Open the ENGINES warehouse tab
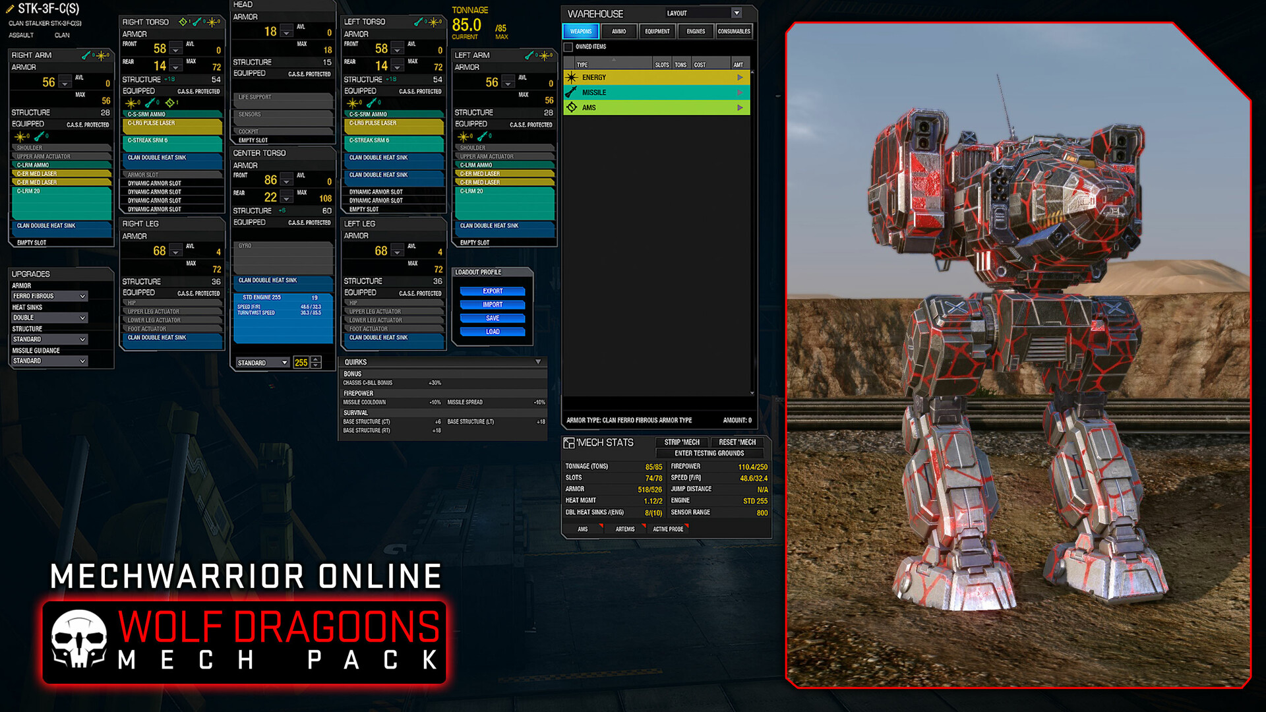 (696, 31)
